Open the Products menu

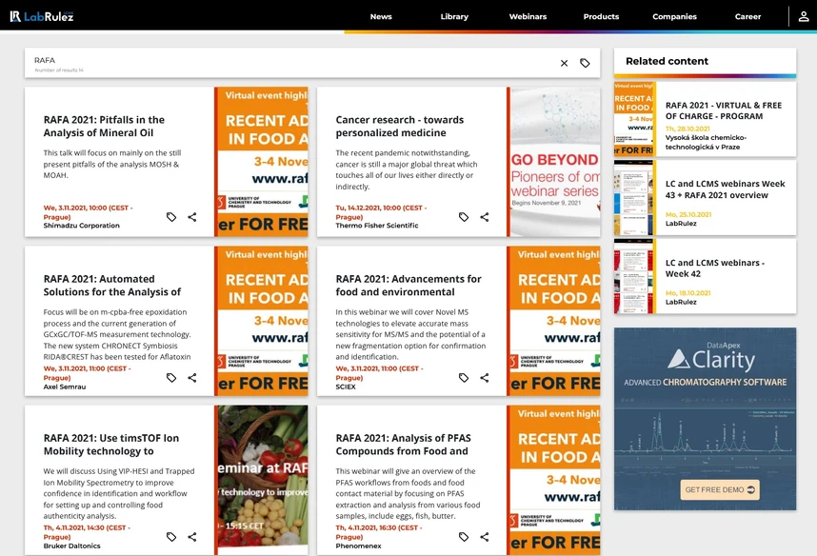(601, 17)
